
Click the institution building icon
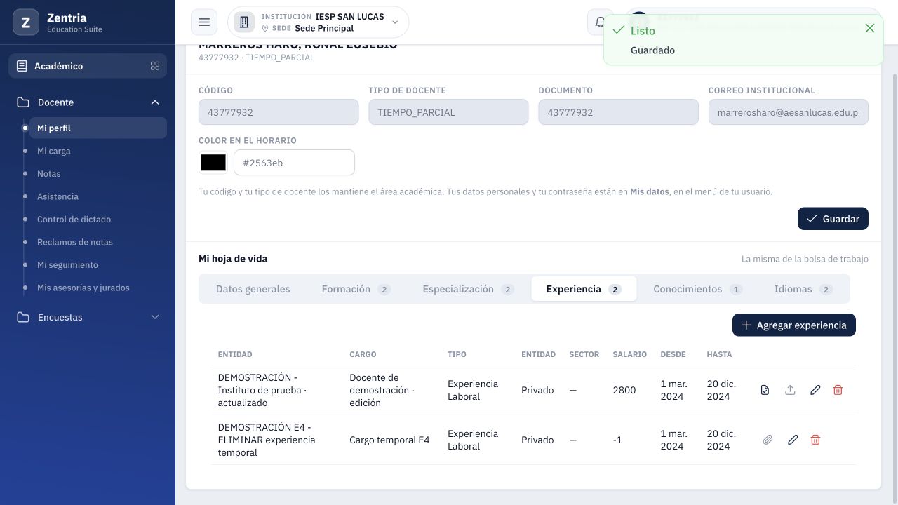(244, 22)
